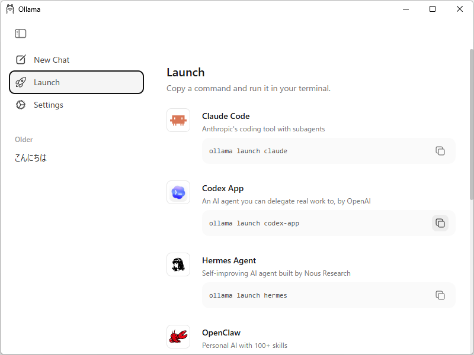Image resolution: width=474 pixels, height=355 pixels.
Task: Click Personal AI with 100+ skills text
Action: 245,346
